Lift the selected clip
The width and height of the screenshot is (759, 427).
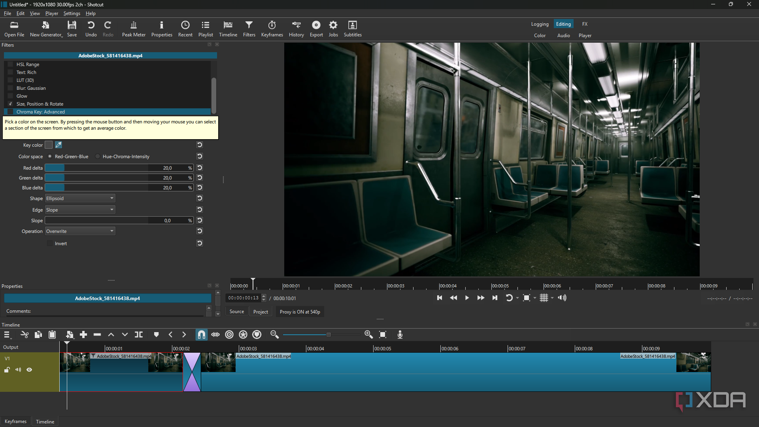pos(111,335)
